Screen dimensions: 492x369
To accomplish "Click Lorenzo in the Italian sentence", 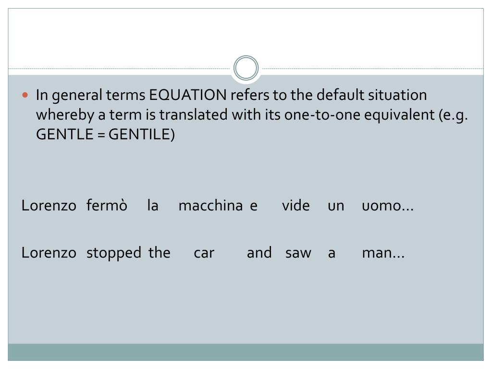I will [x=49, y=206].
